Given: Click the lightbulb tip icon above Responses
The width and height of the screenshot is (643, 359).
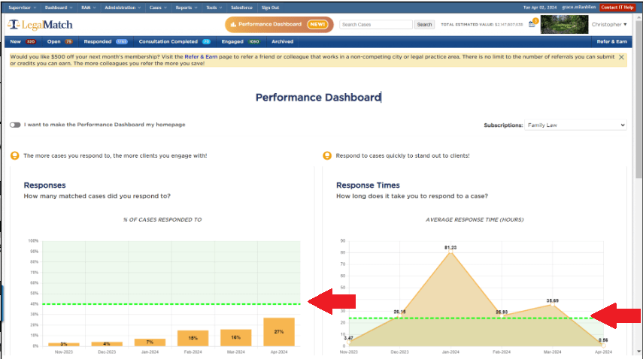Looking at the screenshot, I should click(x=14, y=155).
